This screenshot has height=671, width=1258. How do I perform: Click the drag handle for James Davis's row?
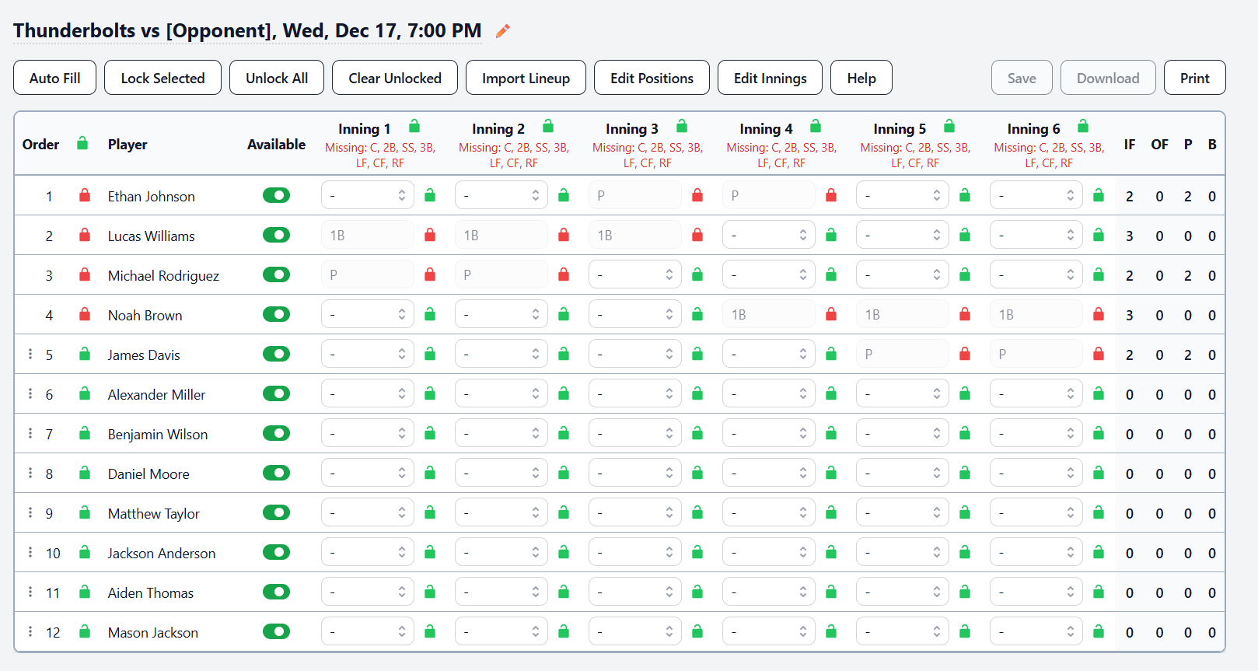pyautogui.click(x=30, y=355)
